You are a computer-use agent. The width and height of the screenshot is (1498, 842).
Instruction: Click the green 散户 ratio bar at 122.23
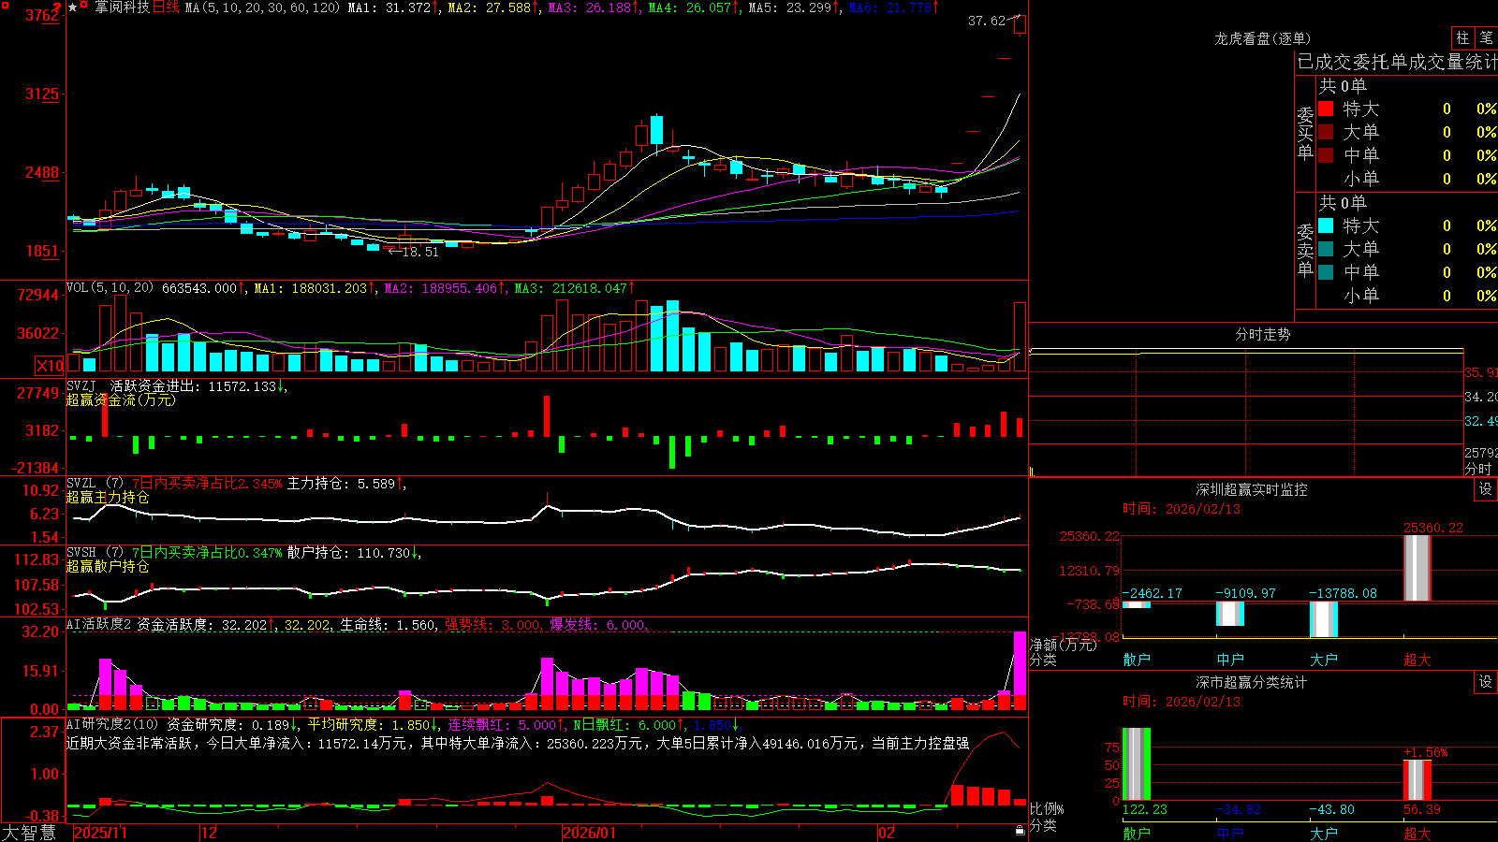tap(1137, 764)
